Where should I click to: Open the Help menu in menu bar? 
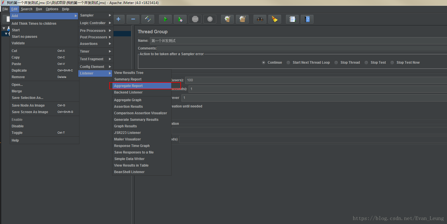65,9
